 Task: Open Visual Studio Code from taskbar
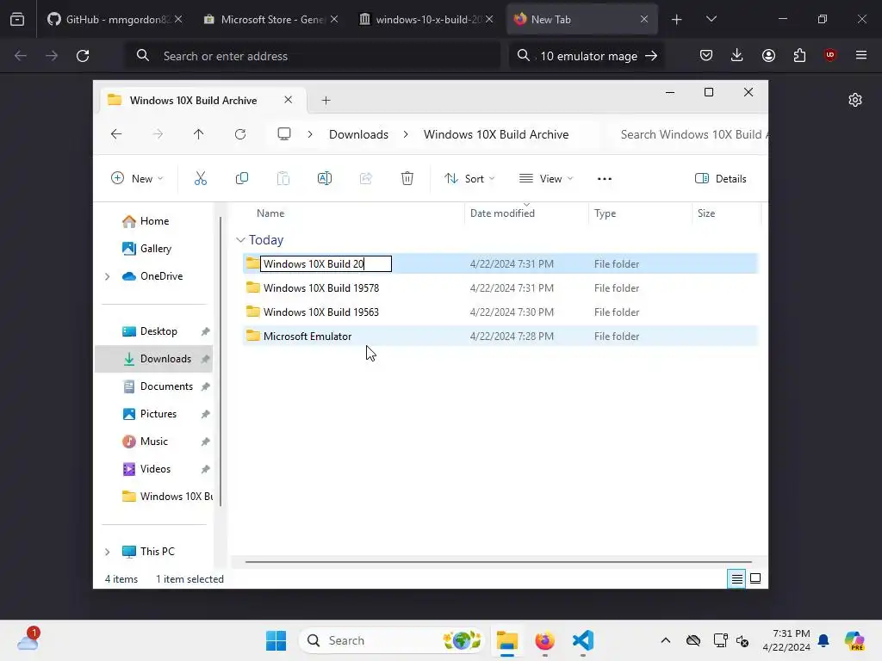[583, 640]
